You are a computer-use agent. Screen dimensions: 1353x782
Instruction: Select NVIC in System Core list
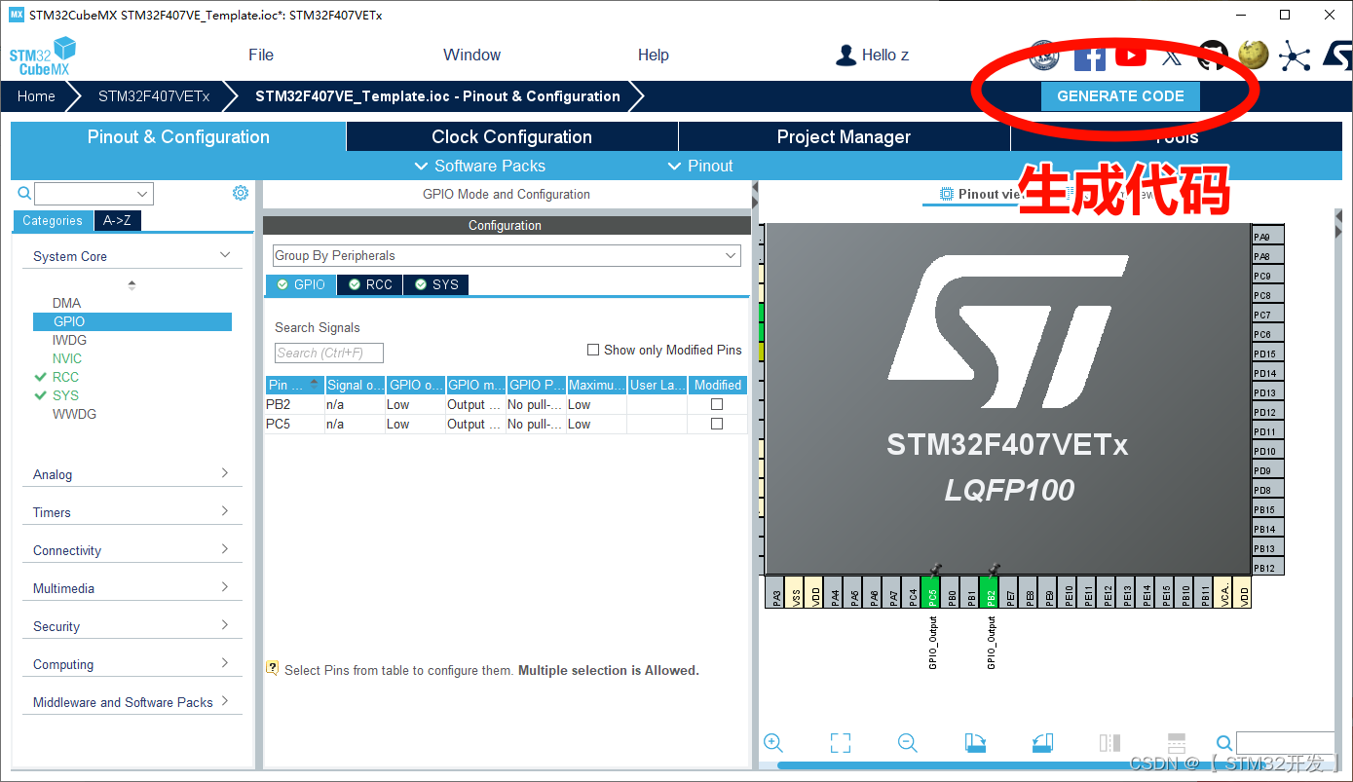67,358
